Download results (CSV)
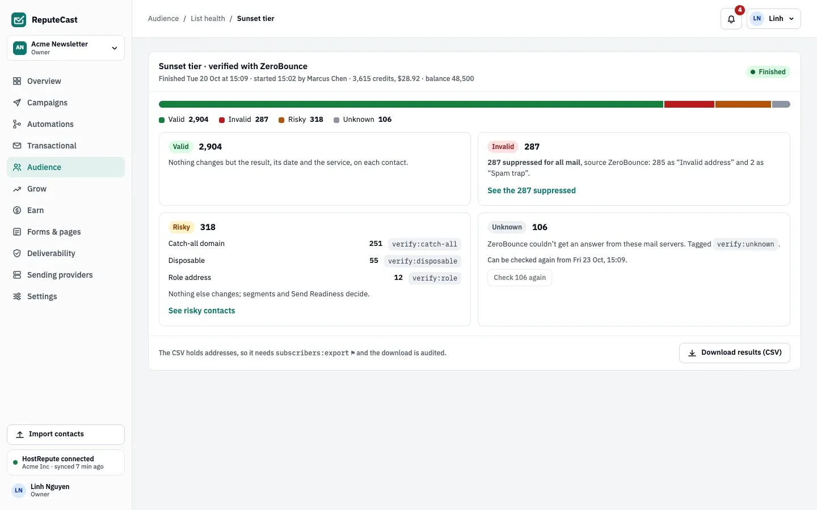 coord(735,352)
